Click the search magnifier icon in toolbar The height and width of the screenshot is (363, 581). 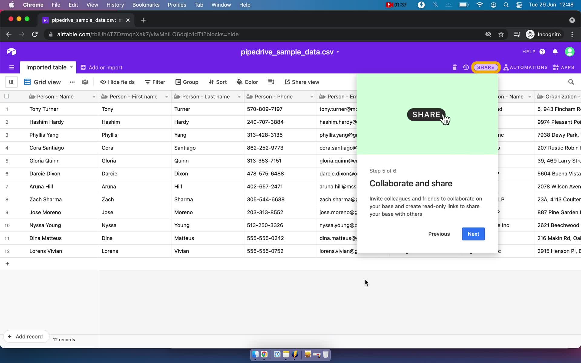[x=571, y=82]
